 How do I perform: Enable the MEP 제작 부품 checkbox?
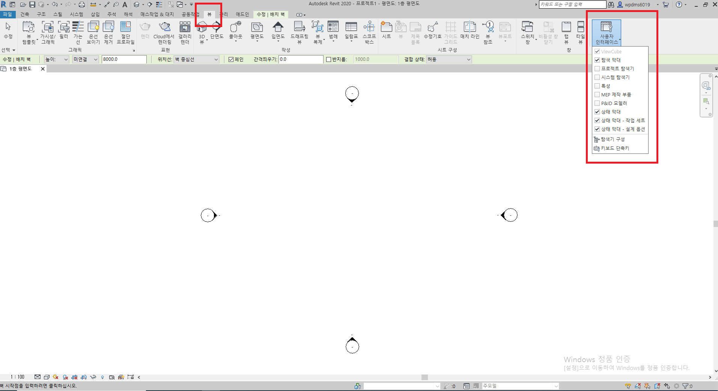pos(597,95)
